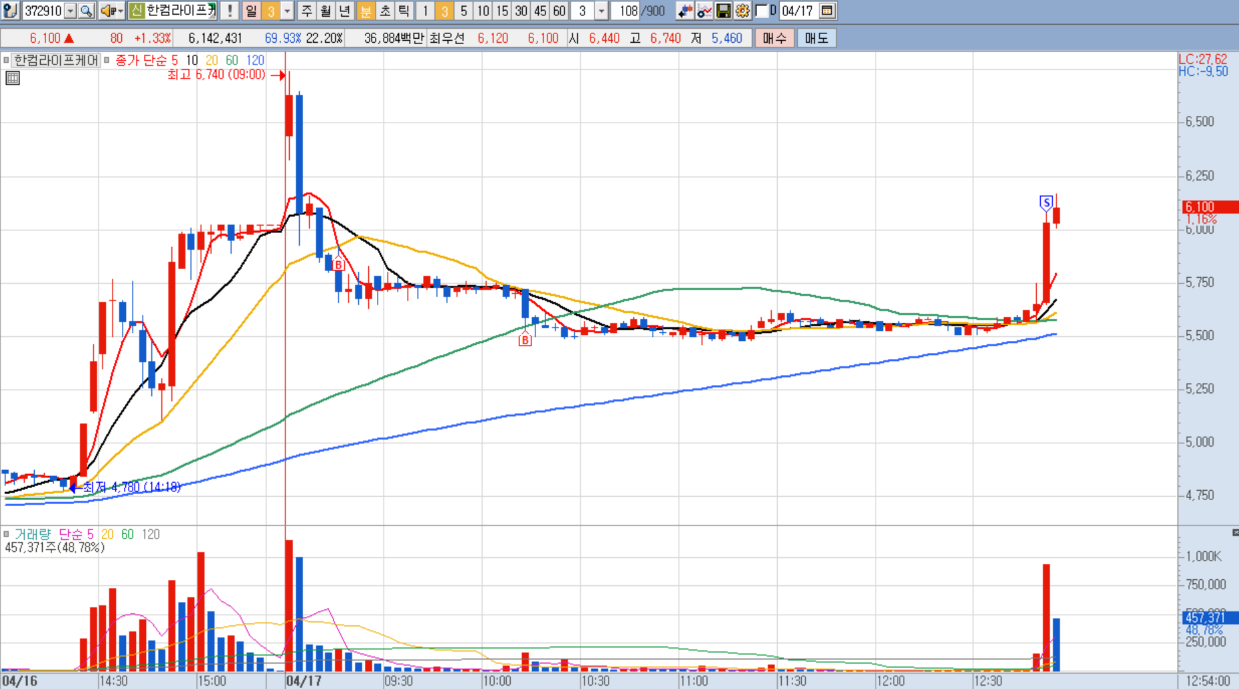Choose the 60 minute interval button

click(560, 11)
